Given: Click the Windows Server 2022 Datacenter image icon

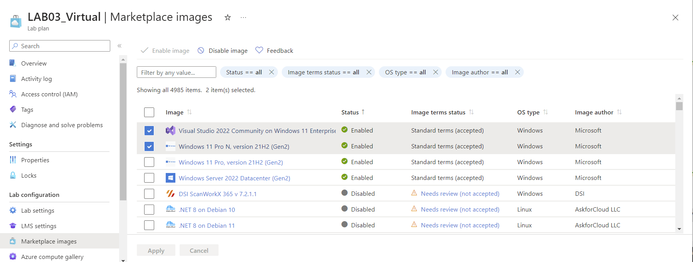Looking at the screenshot, I should coord(170,178).
